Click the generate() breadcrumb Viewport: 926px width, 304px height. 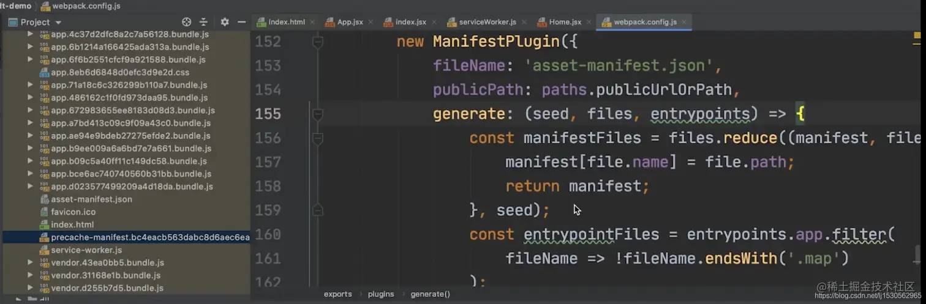click(x=431, y=294)
